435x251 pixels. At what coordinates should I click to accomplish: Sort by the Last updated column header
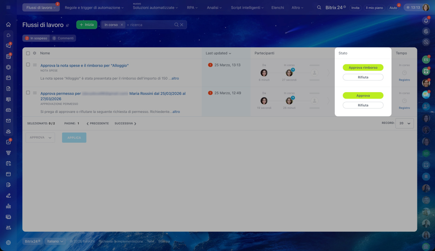click(x=218, y=53)
